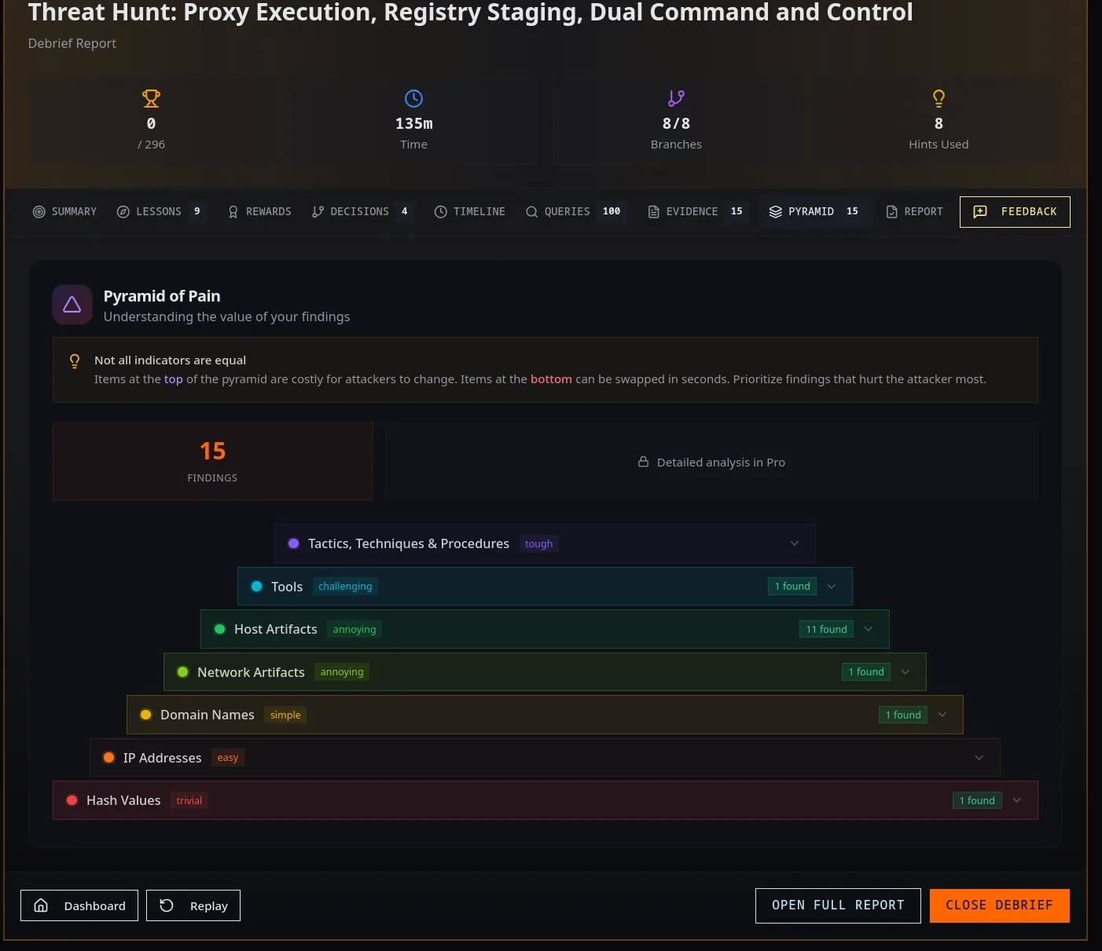Click the Replay circular arrow icon
This screenshot has height=951, width=1102.
coord(167,905)
